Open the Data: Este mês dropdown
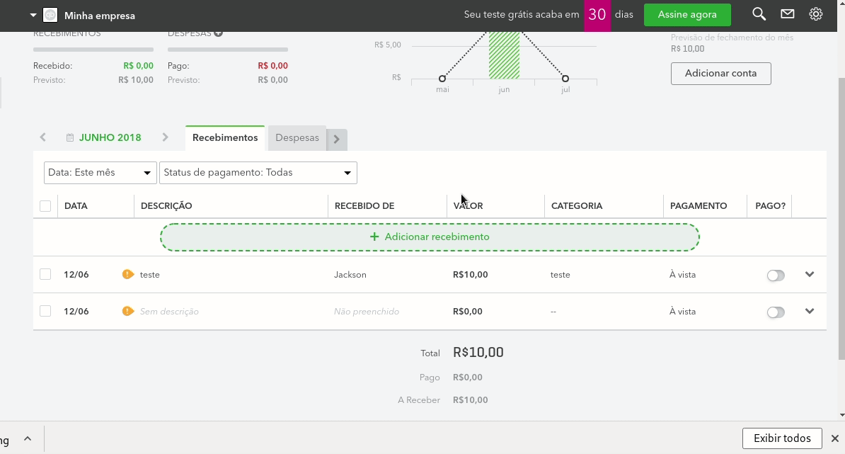 click(x=99, y=172)
